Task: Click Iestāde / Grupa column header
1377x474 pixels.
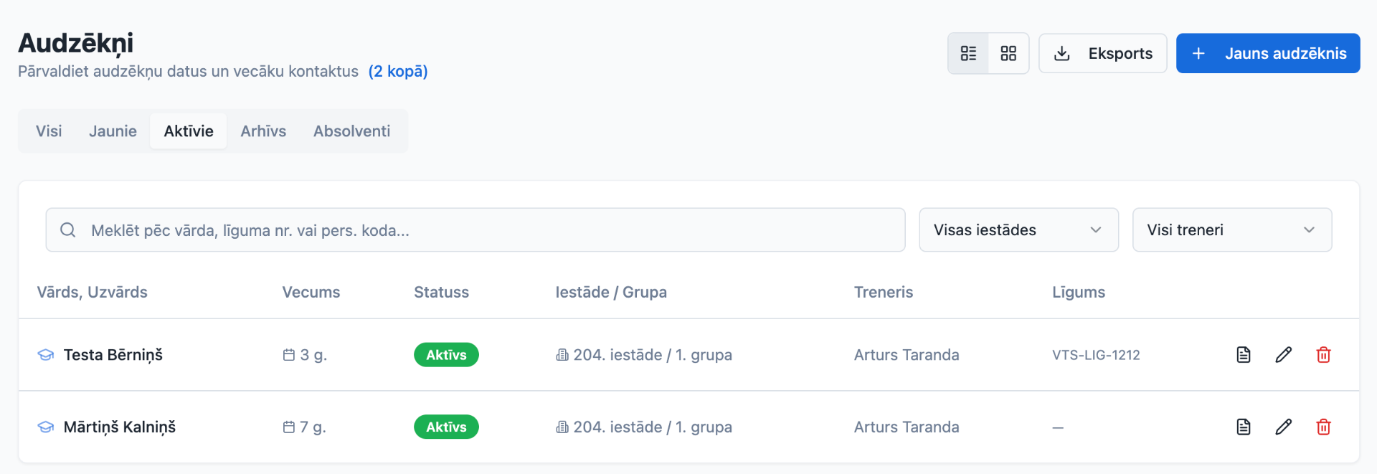Action: [x=611, y=292]
